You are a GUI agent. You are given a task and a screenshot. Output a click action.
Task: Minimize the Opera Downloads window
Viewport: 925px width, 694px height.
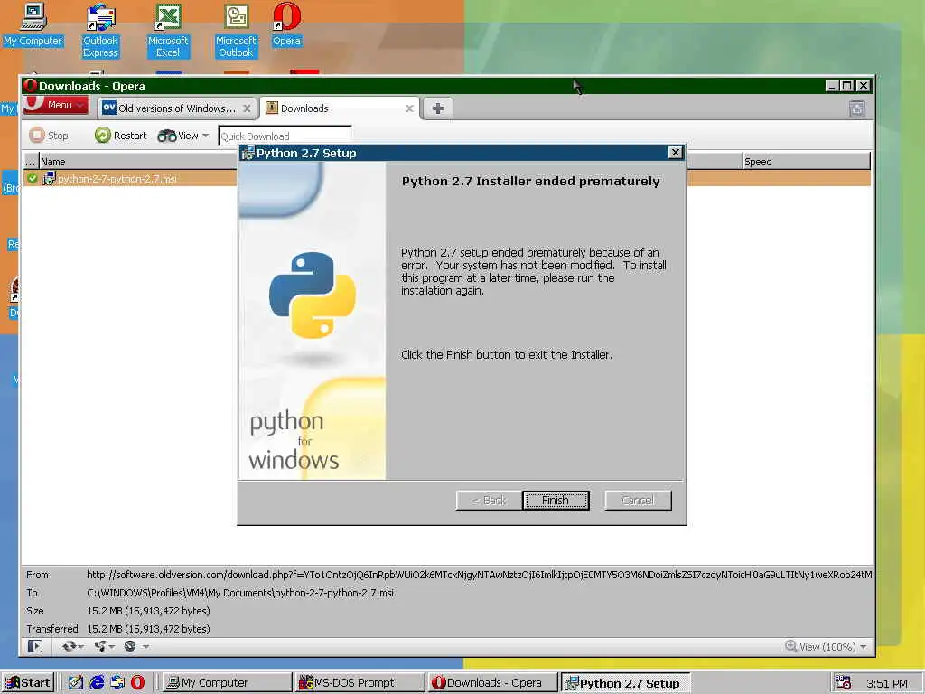[832, 86]
